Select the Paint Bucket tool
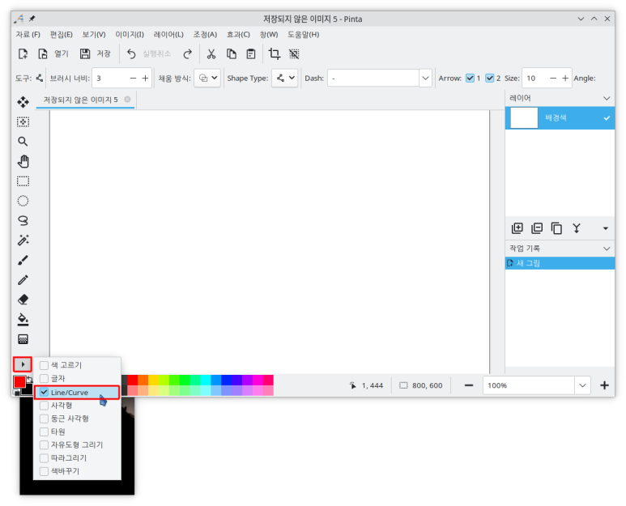This screenshot has height=506, width=626. (x=23, y=319)
